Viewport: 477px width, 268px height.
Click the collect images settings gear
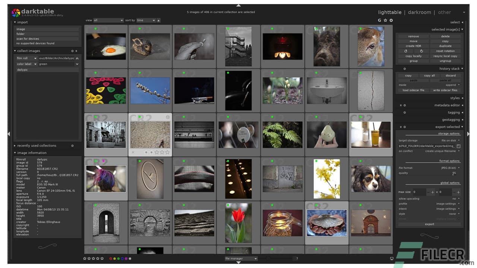(x=72, y=51)
